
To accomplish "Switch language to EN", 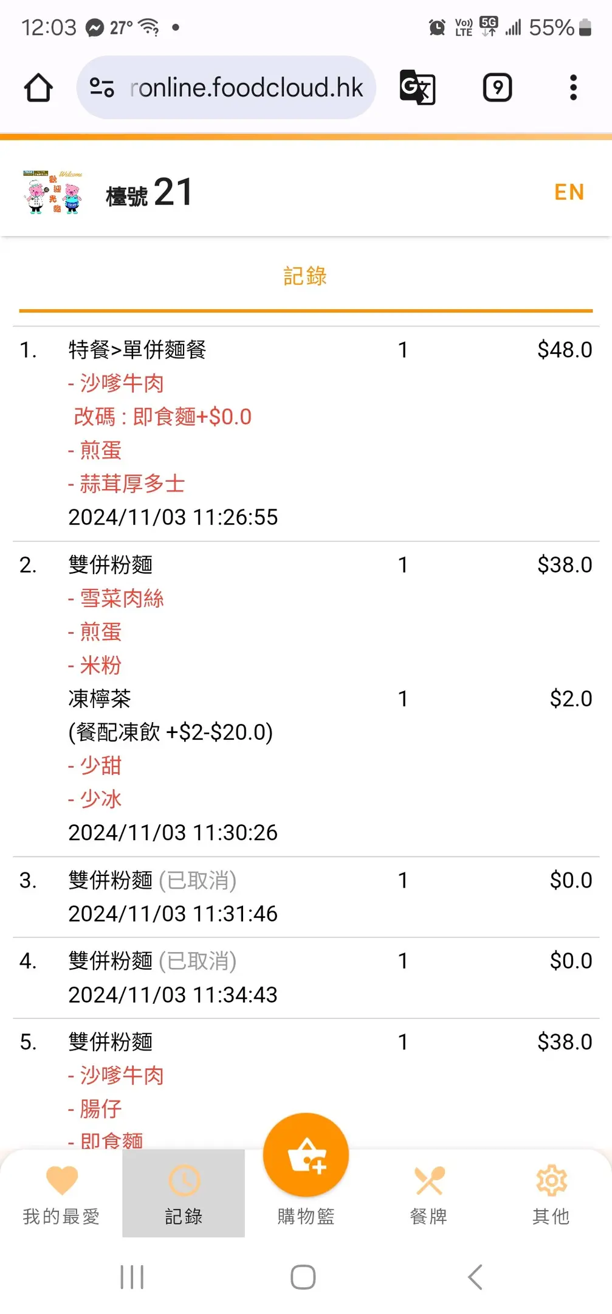I will (x=569, y=192).
